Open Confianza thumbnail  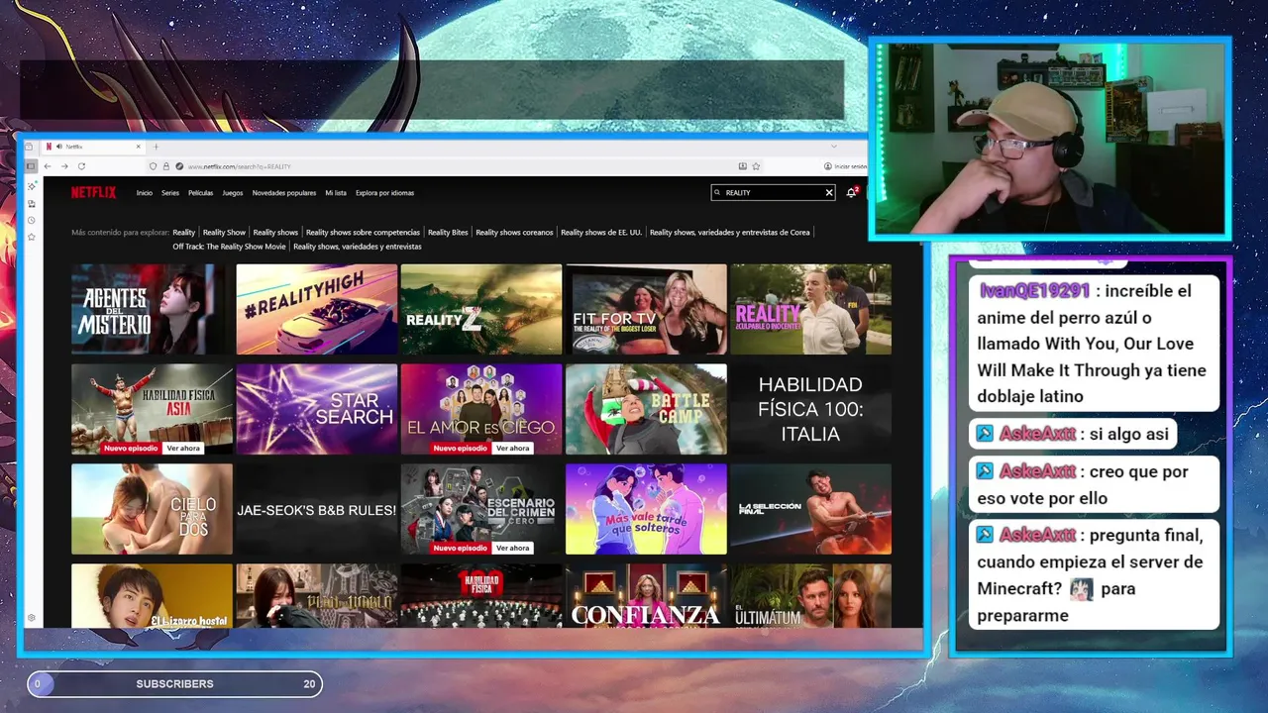(x=646, y=595)
